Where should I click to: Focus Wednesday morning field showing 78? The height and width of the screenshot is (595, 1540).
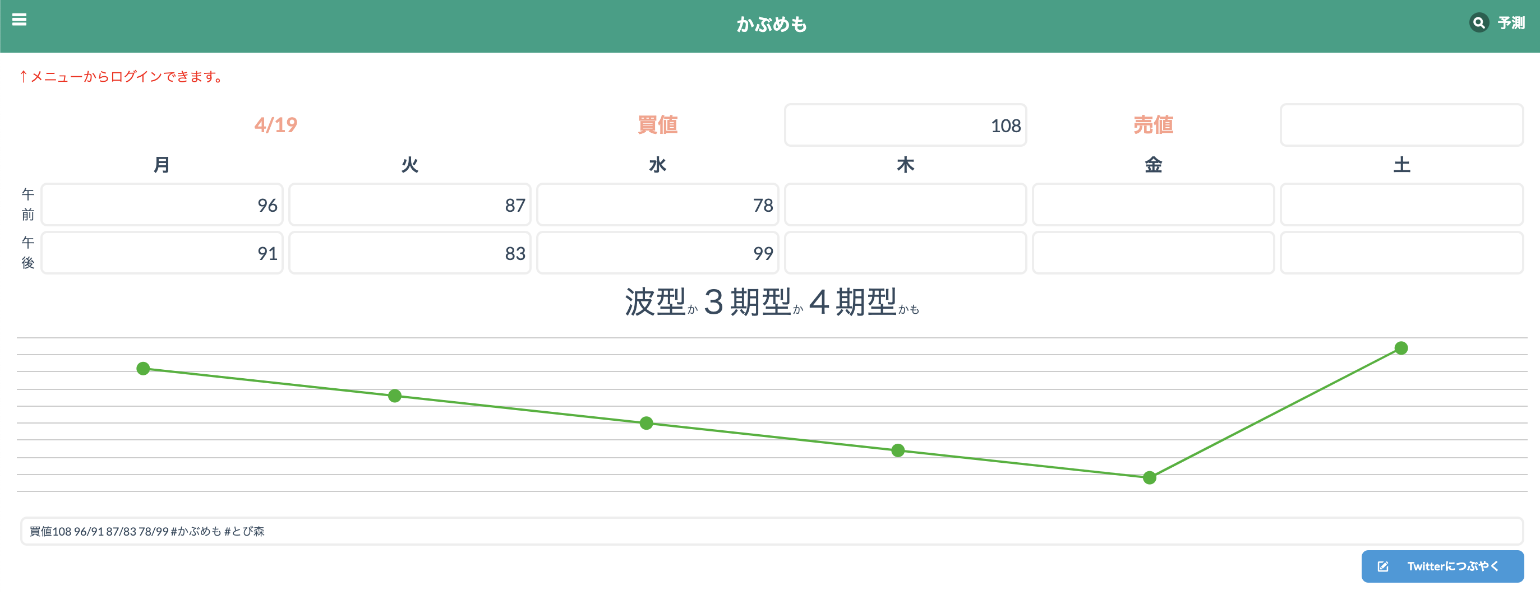(x=658, y=205)
